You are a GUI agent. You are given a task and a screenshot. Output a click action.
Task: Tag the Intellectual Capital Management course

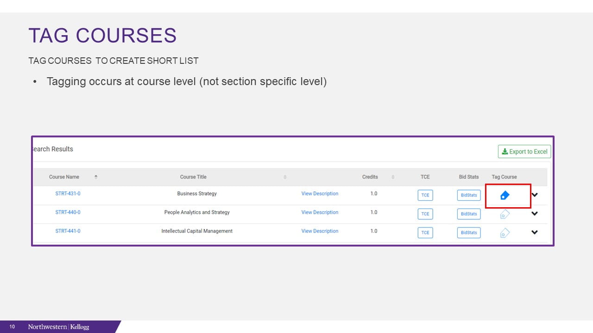point(505,233)
